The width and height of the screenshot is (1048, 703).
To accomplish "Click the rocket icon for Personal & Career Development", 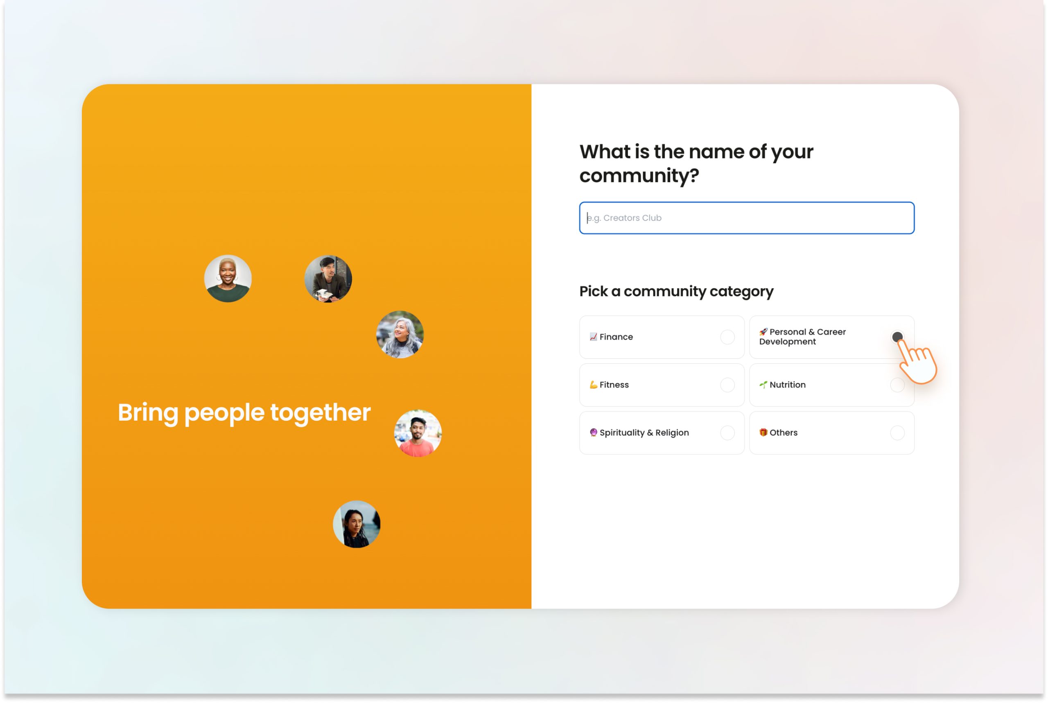I will (763, 332).
